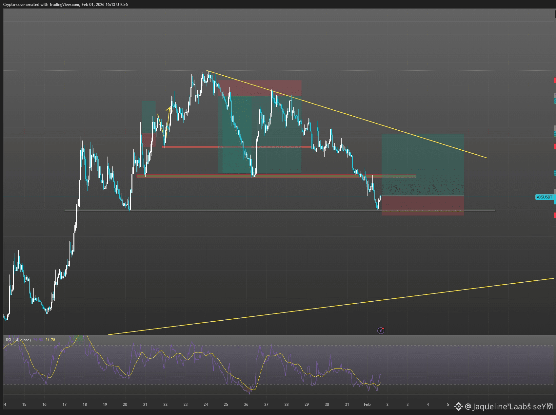Select the red stop-loss zone of rightmost position
556x415 pixels.
(x=423, y=206)
